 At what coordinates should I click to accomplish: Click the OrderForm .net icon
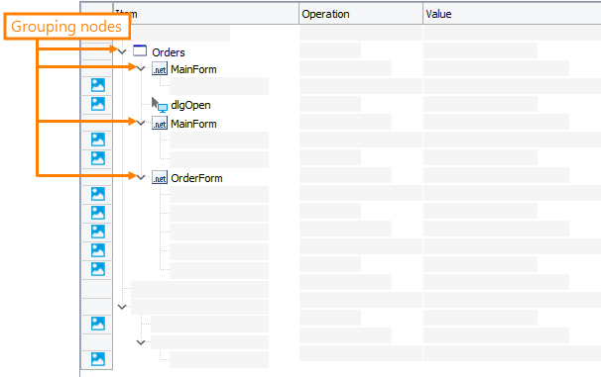click(x=160, y=177)
